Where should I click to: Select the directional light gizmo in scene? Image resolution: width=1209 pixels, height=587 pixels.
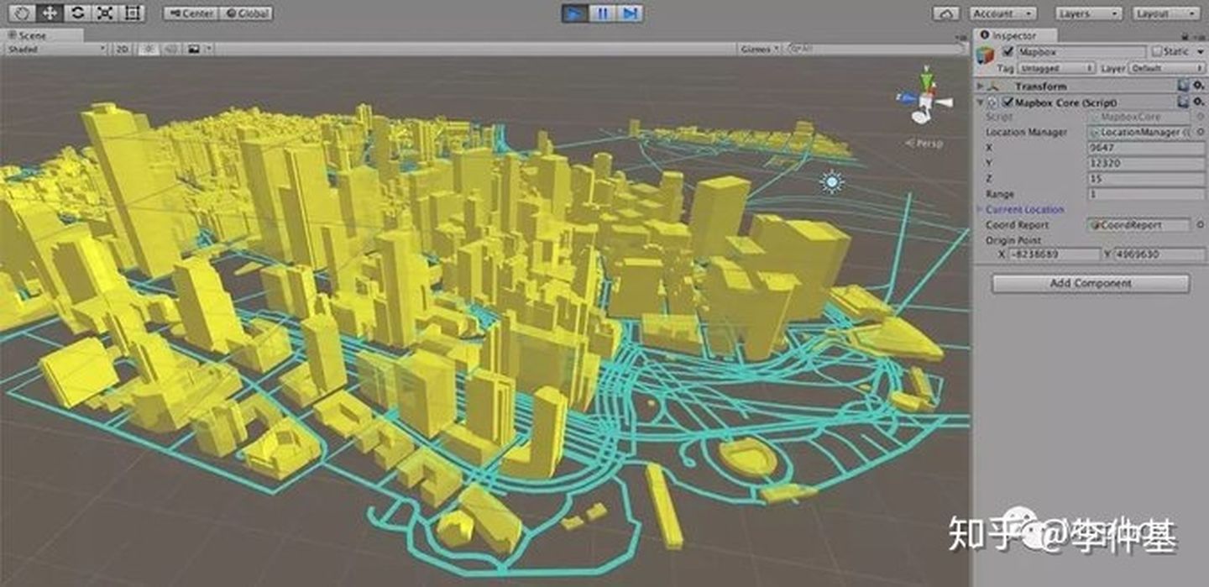[x=831, y=182]
